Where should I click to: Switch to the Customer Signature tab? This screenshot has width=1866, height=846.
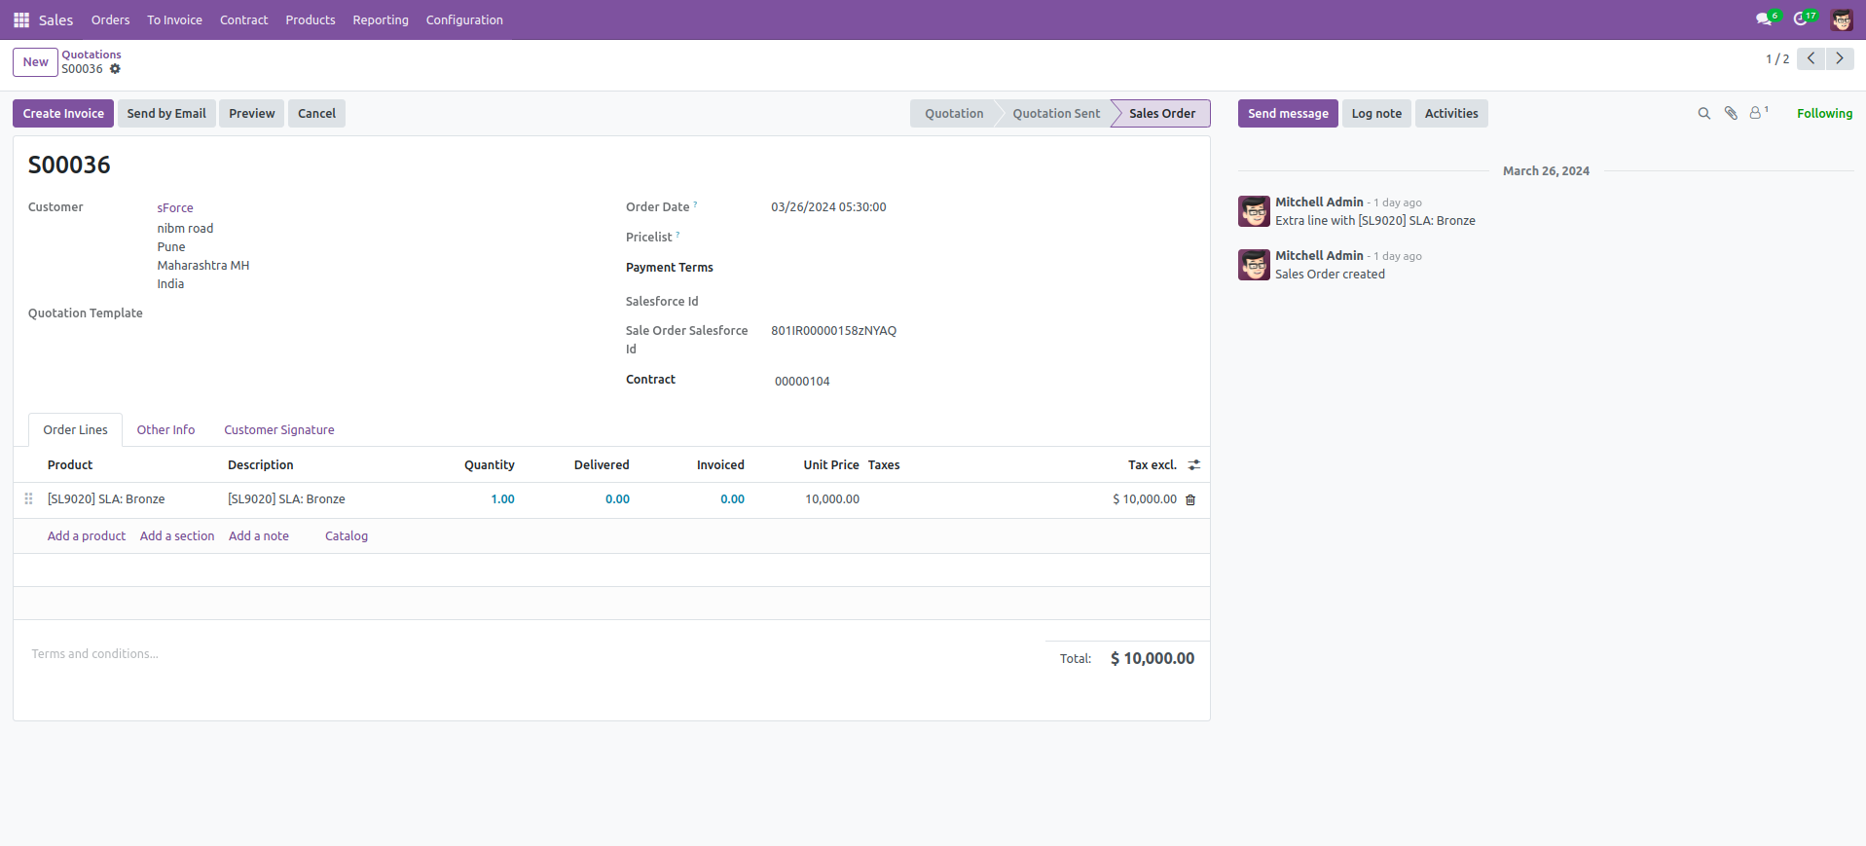[x=279, y=430]
